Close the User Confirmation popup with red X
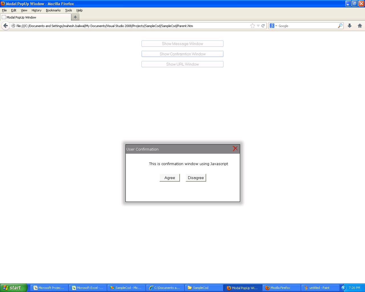Image resolution: width=365 pixels, height=292 pixels. [235, 149]
